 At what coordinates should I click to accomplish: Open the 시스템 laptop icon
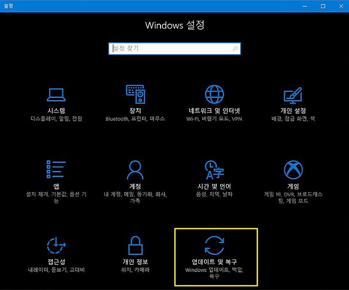coord(56,94)
